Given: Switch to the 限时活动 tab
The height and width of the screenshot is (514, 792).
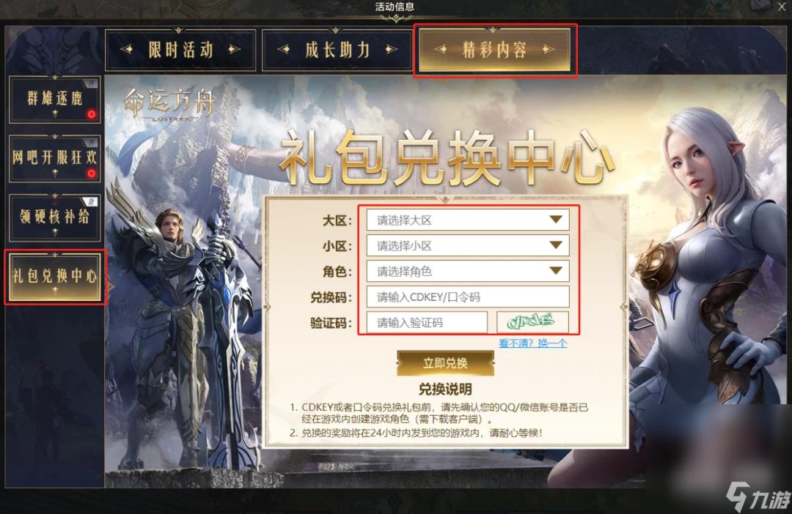Looking at the screenshot, I should coord(180,50).
